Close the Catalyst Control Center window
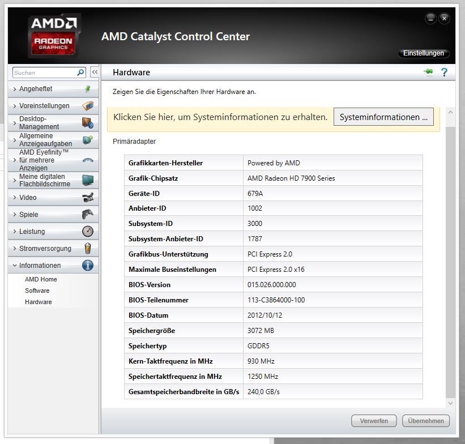The image size is (465, 444). coord(444,18)
